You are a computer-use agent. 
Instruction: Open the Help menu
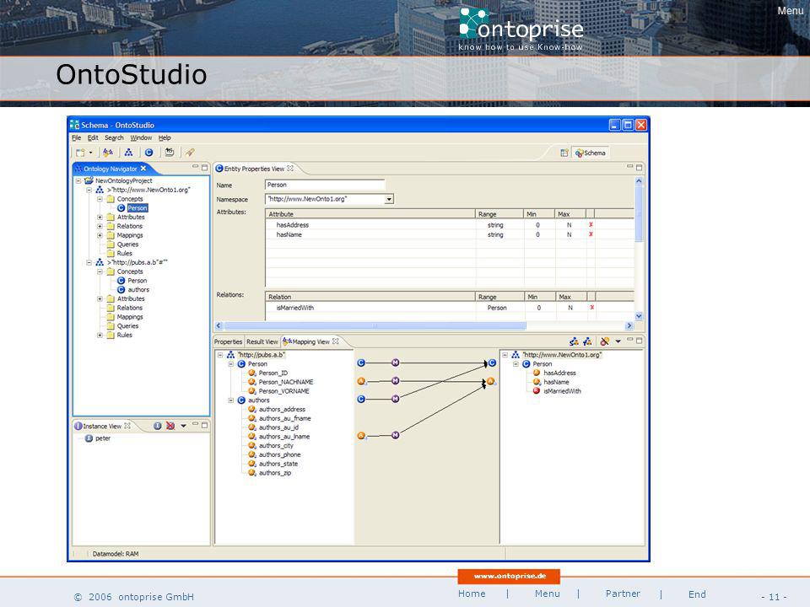165,137
